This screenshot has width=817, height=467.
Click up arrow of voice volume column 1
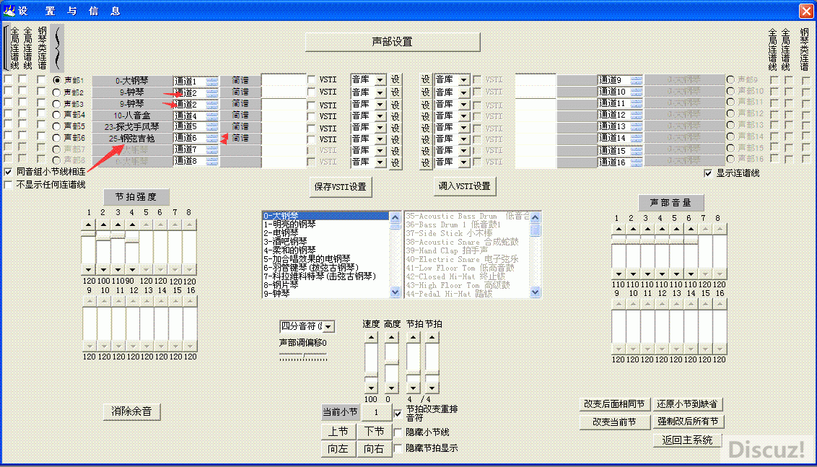pyautogui.click(x=619, y=229)
